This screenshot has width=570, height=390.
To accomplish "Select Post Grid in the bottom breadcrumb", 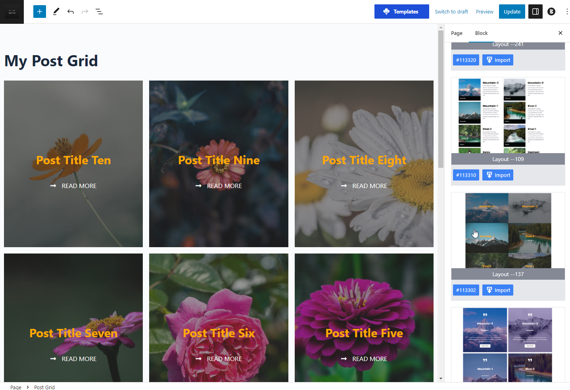I will coord(44,387).
